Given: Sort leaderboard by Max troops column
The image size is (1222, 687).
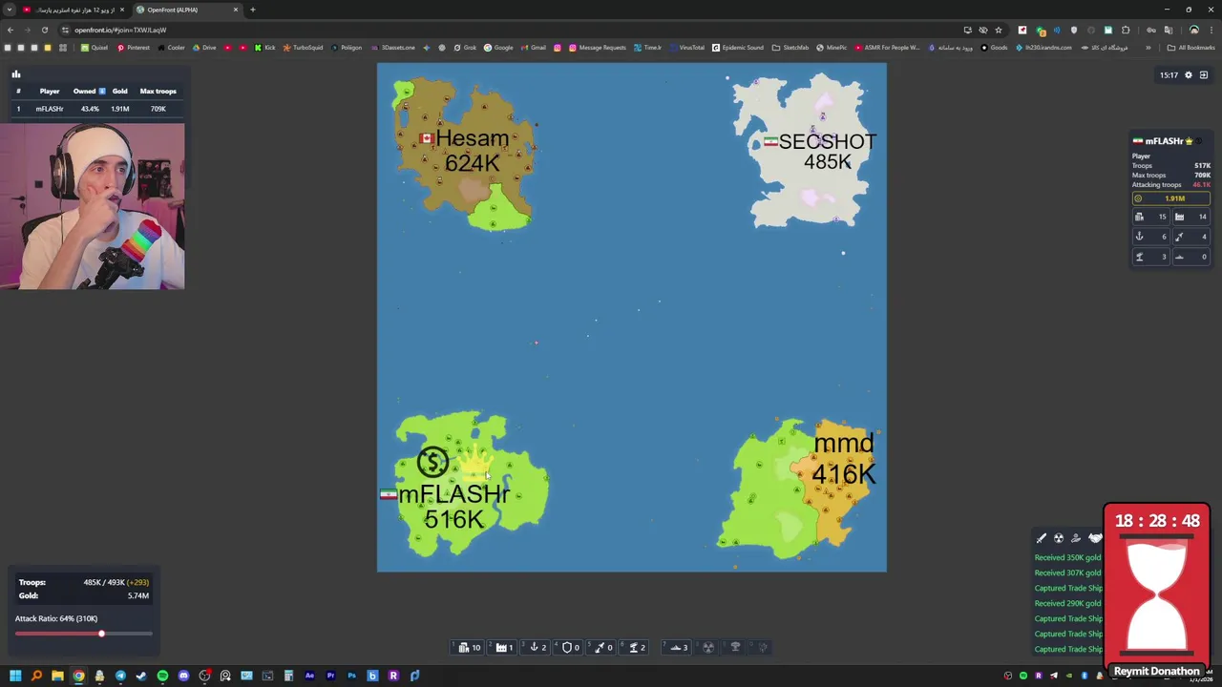Looking at the screenshot, I should [x=158, y=92].
